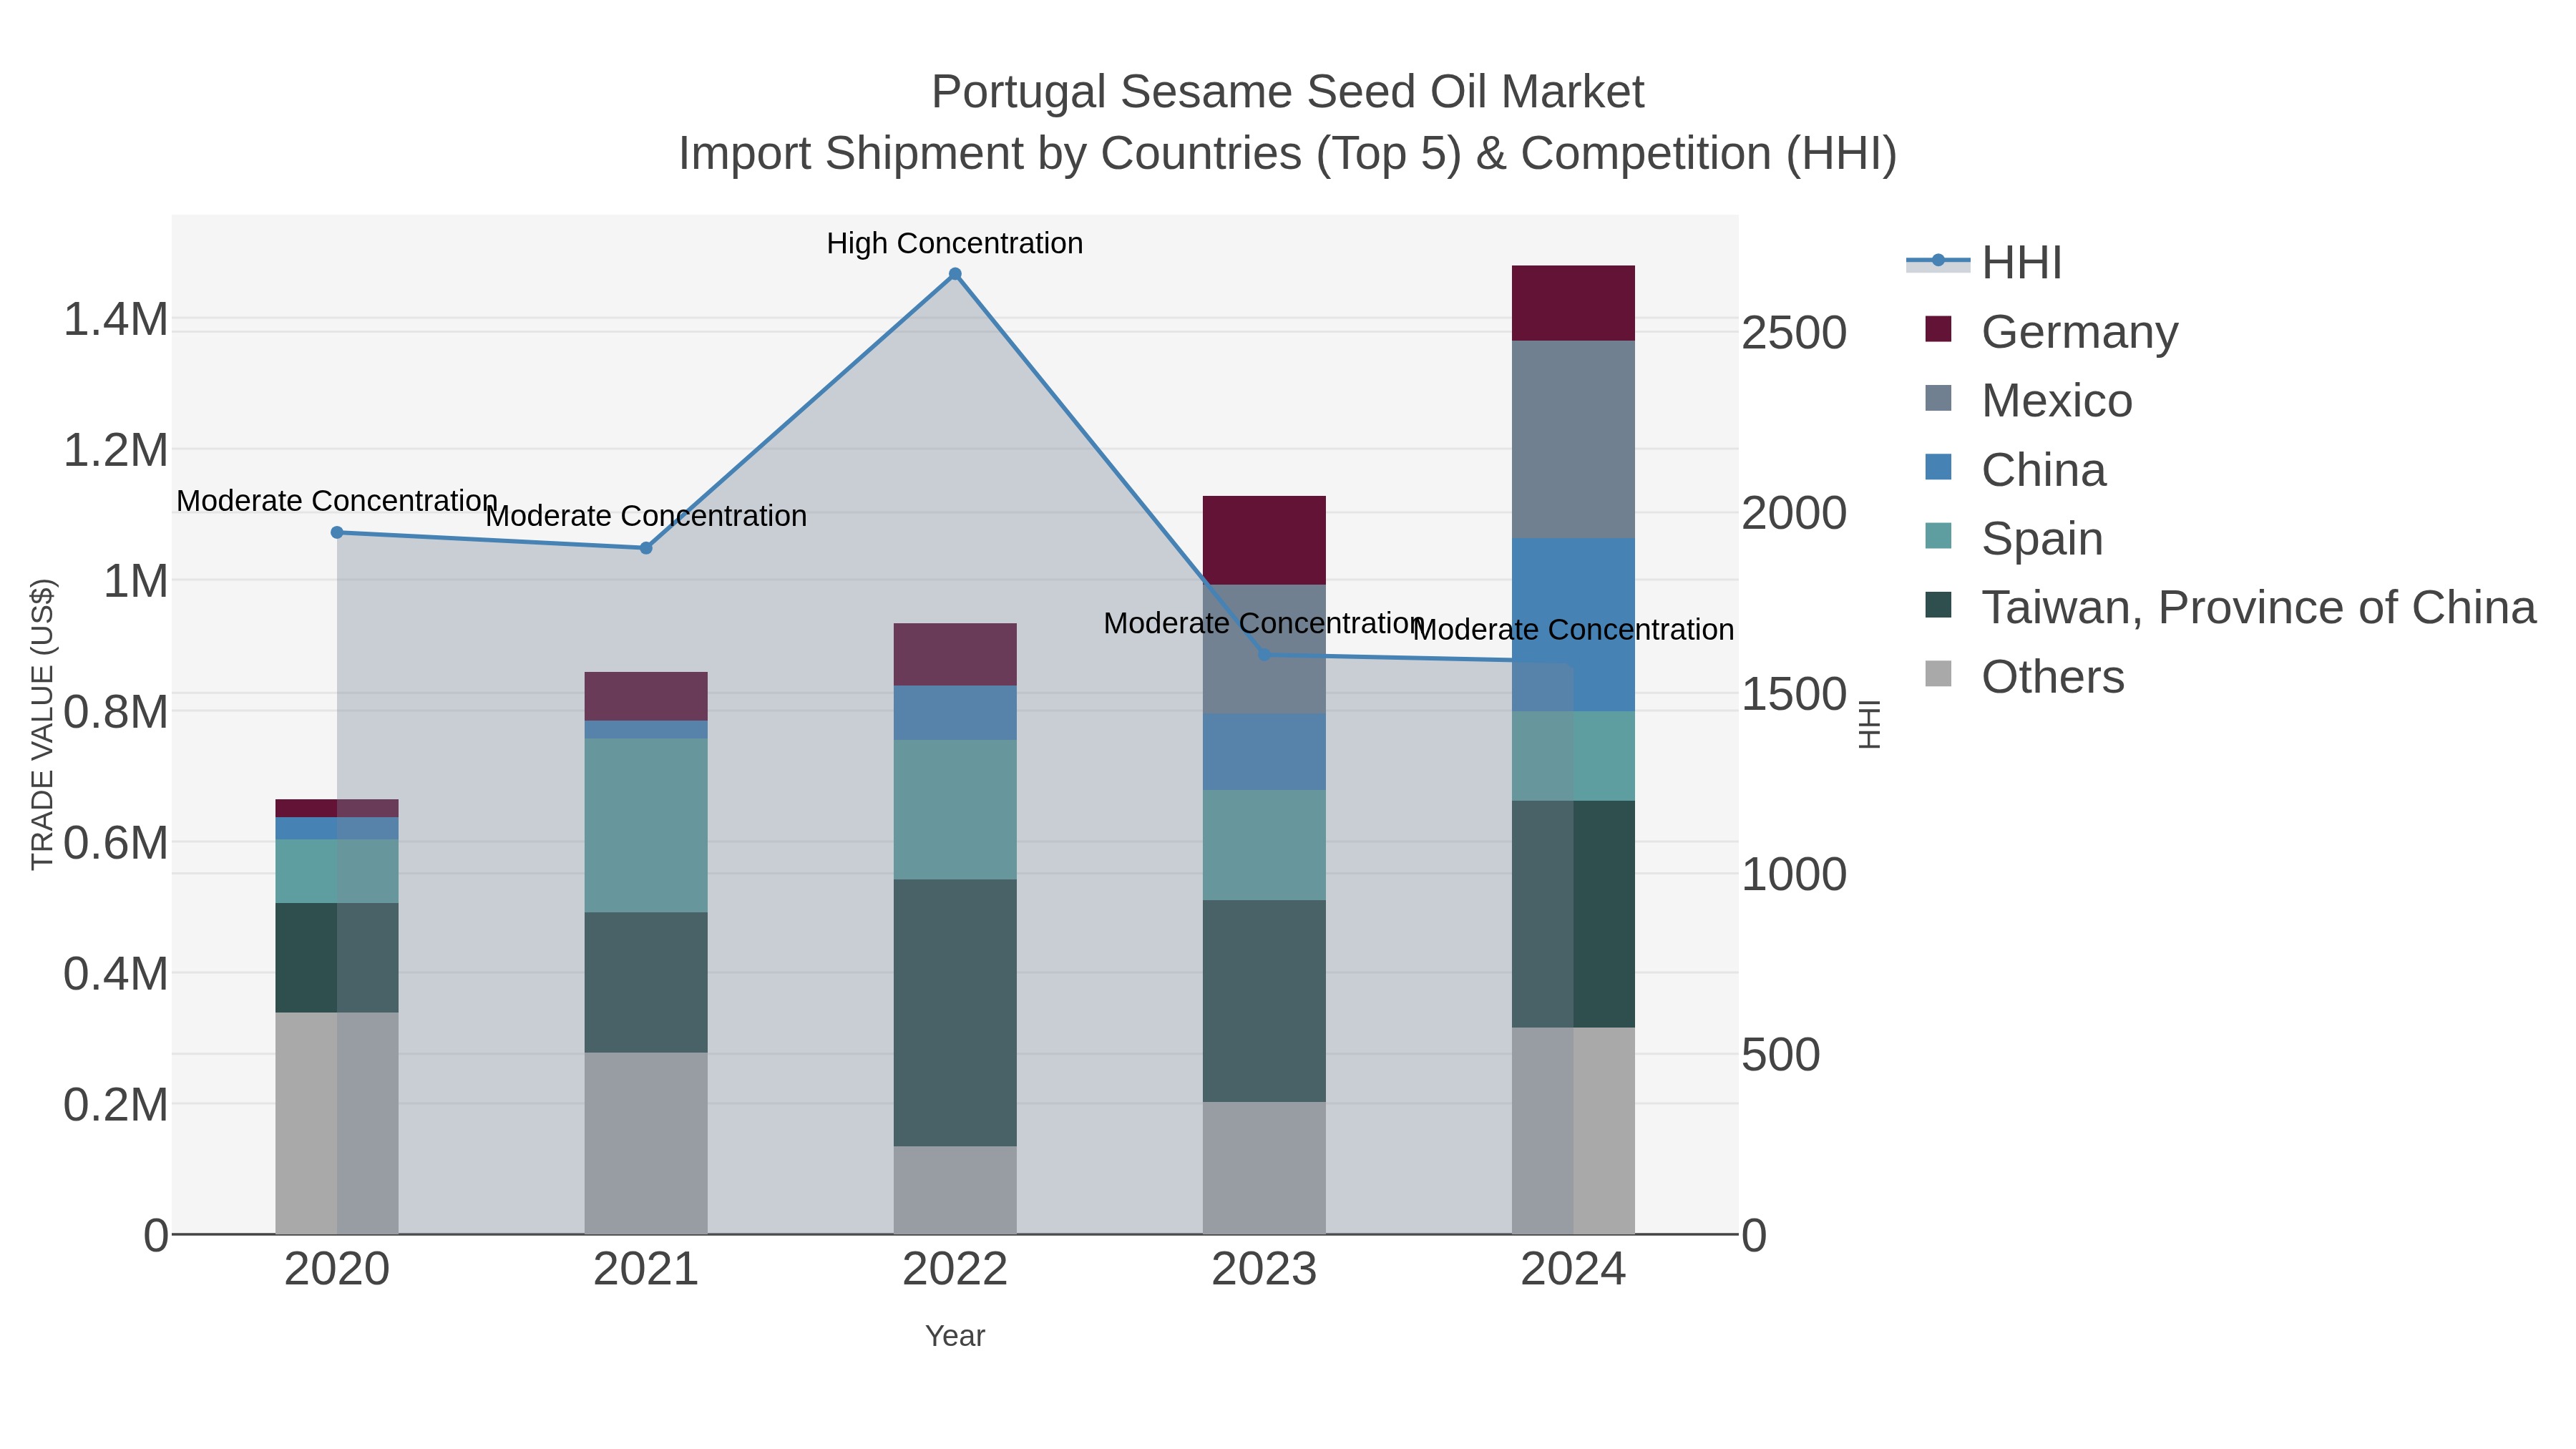Screen dimensions: 2576x1449
Task: Select the 2023 HHI data point
Action: (1264, 655)
